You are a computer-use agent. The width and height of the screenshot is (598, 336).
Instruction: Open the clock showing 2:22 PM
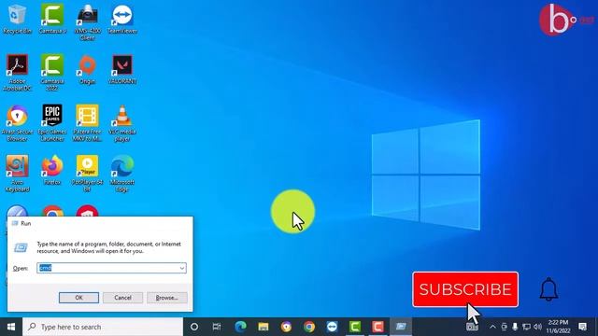(x=559, y=327)
